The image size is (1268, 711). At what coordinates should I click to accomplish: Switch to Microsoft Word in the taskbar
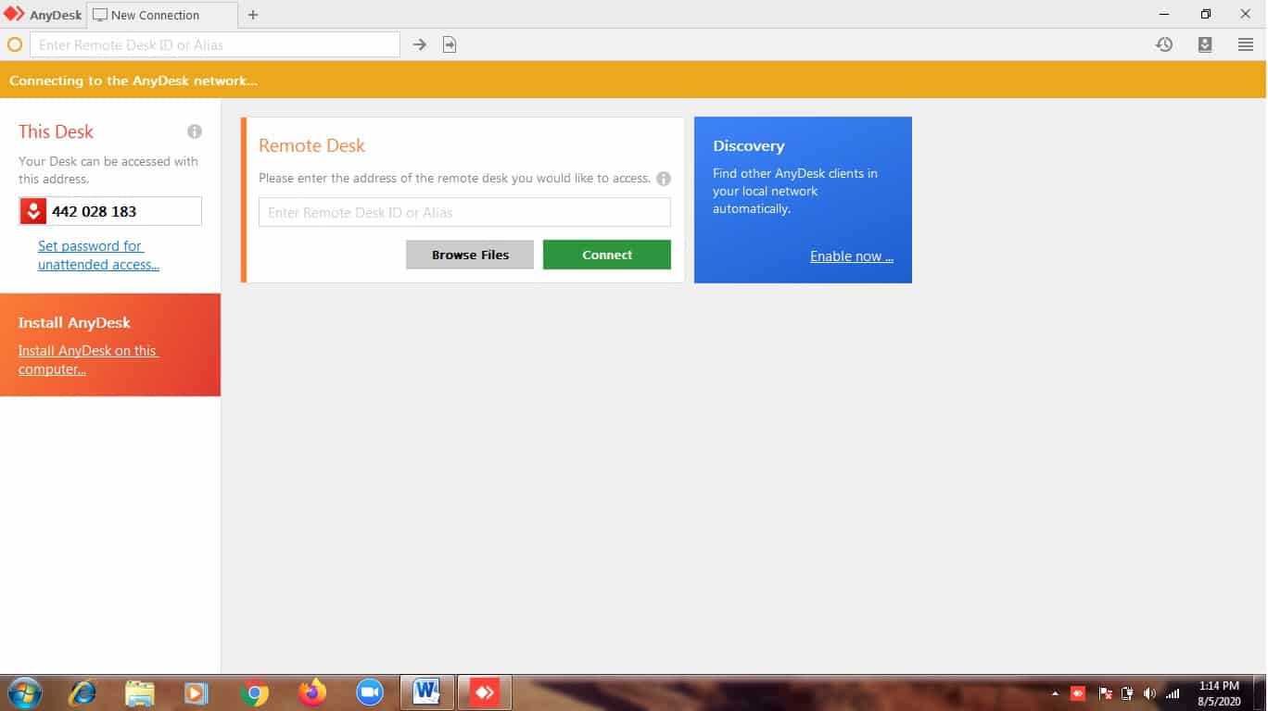coord(427,692)
